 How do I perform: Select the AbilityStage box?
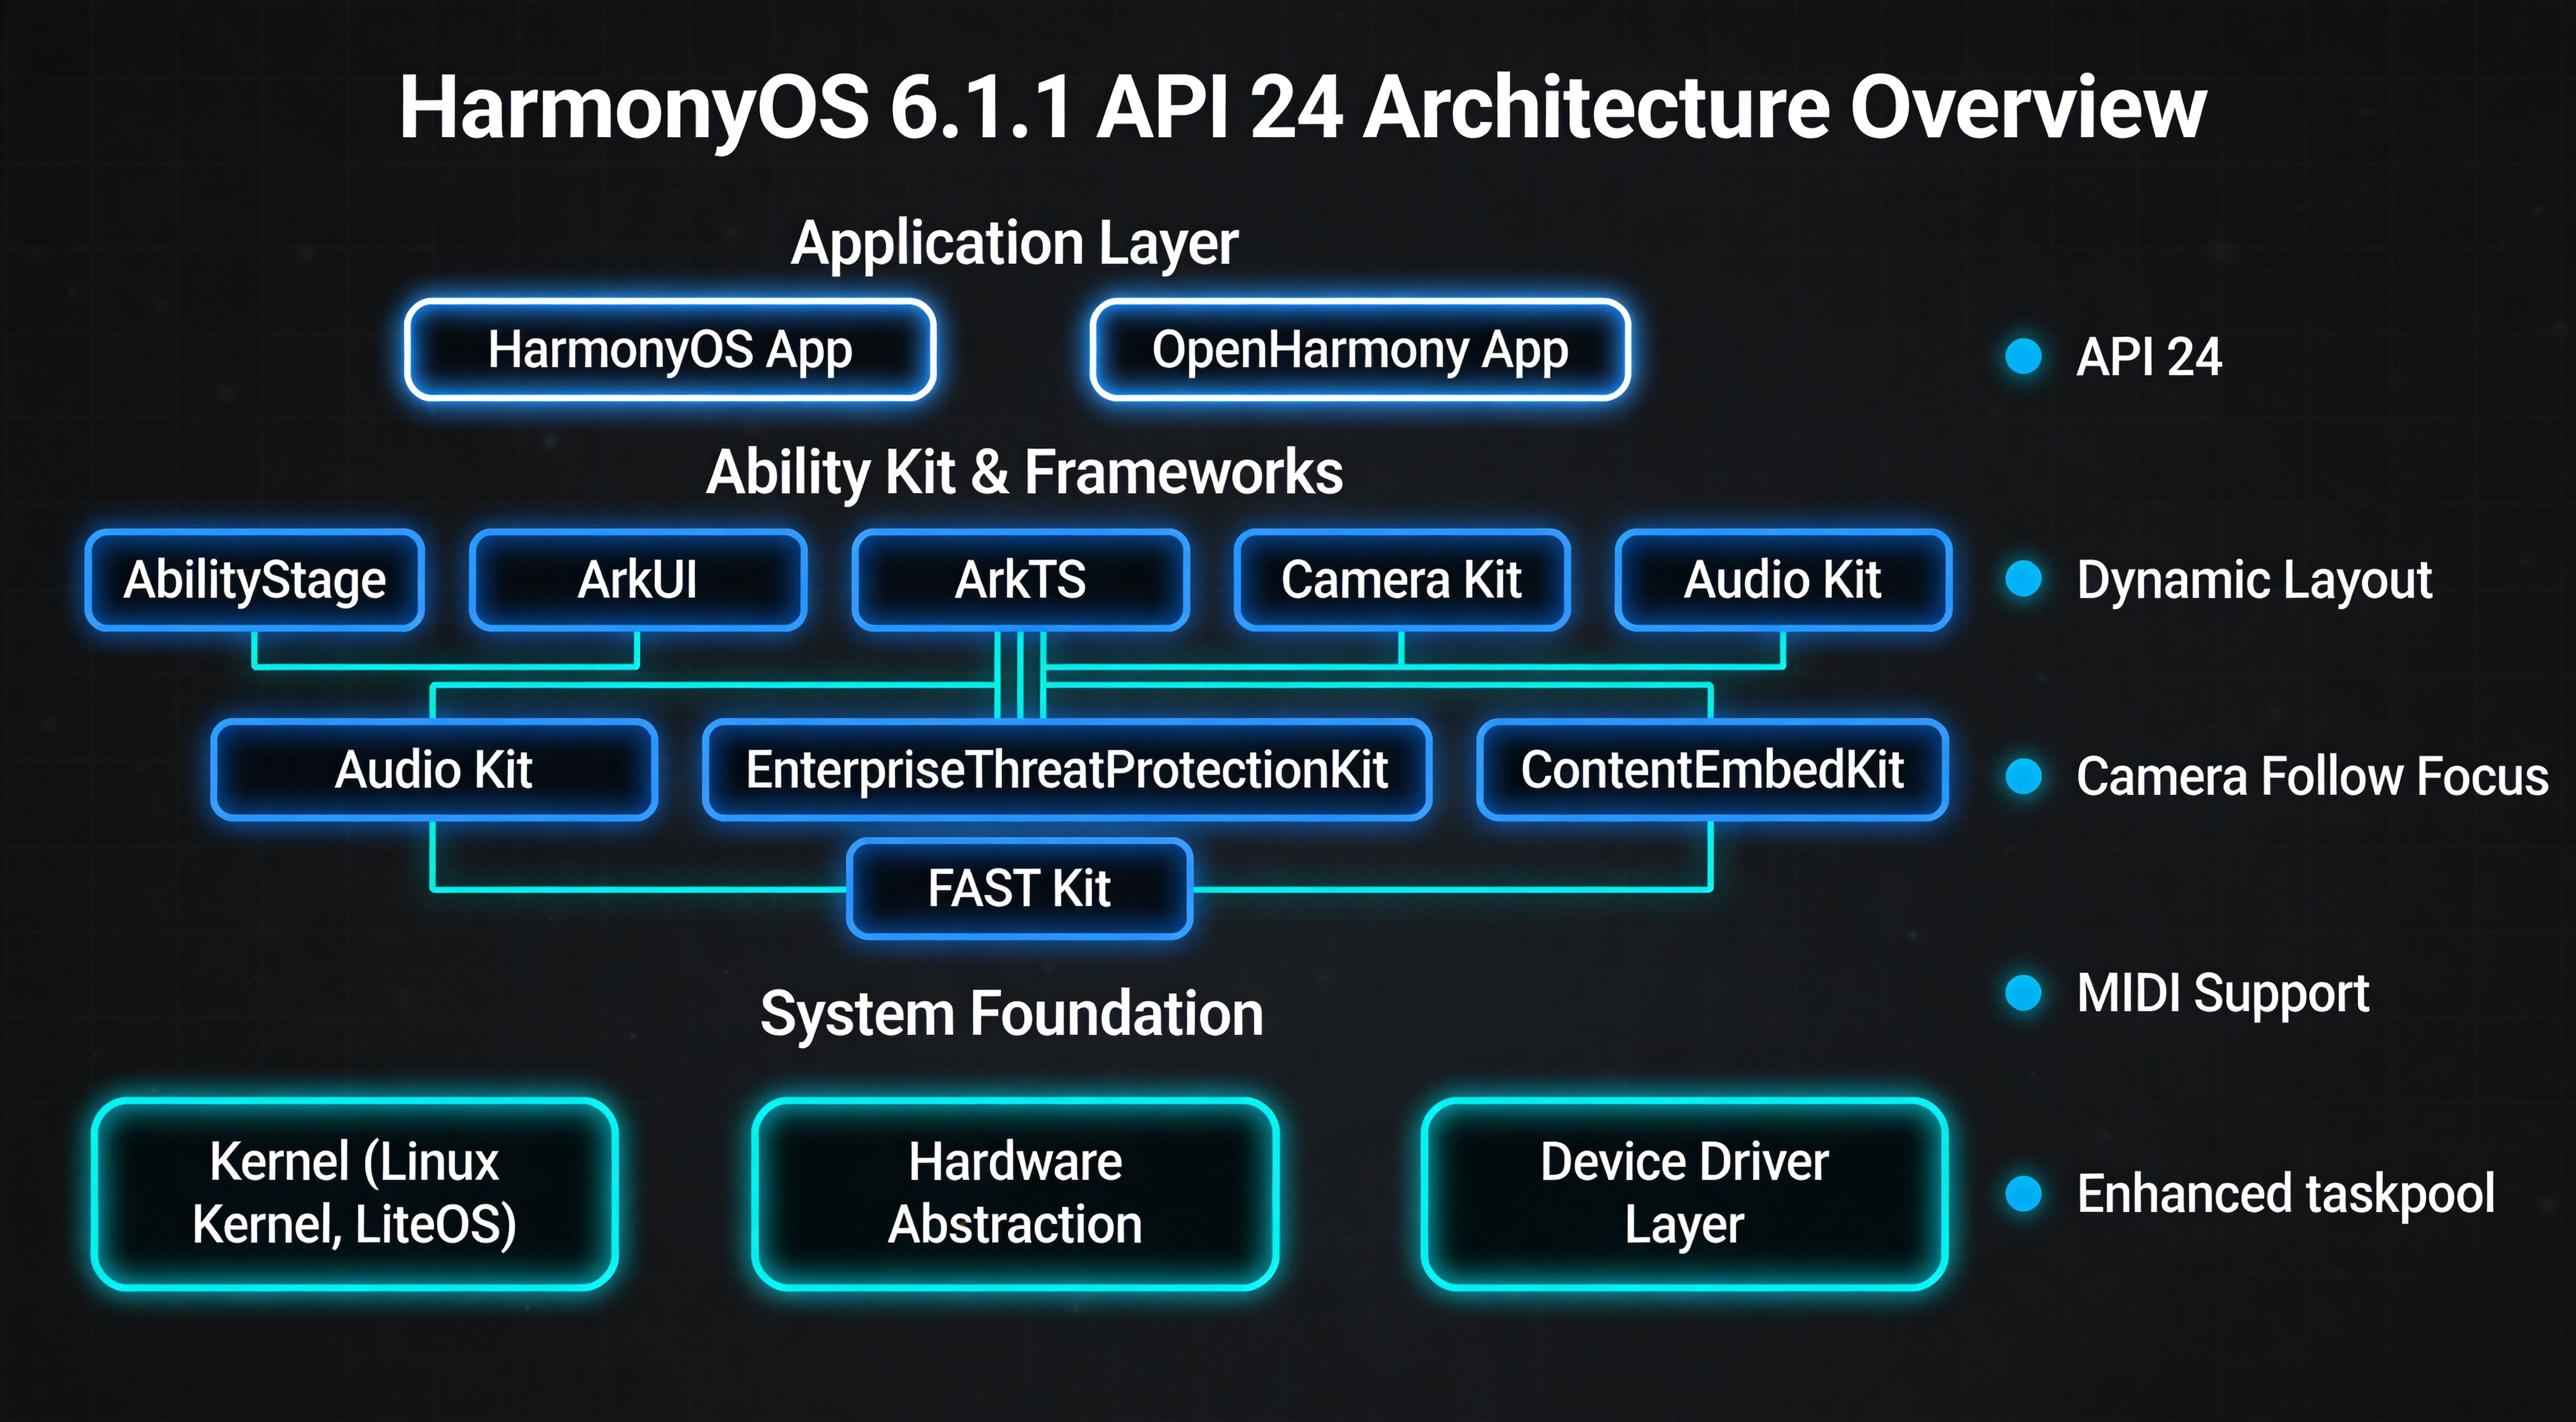255,580
